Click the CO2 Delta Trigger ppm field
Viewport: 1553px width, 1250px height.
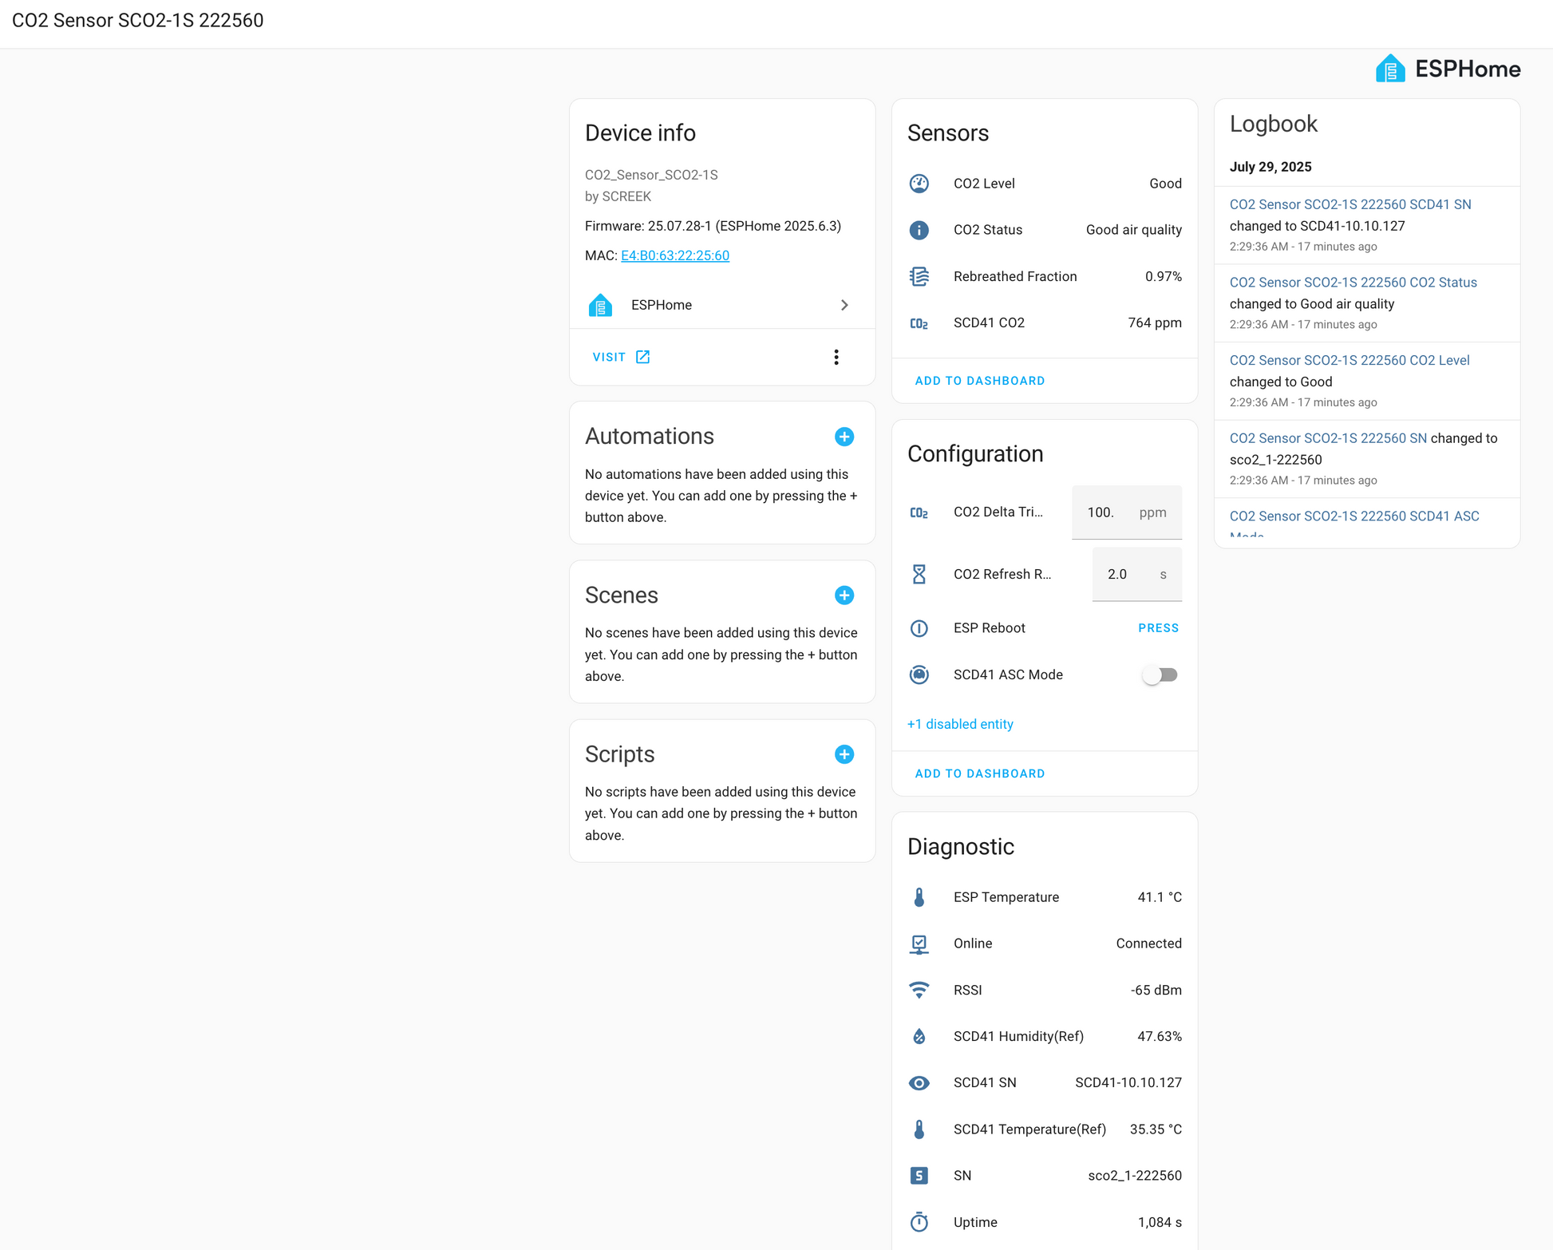[x=1126, y=512]
